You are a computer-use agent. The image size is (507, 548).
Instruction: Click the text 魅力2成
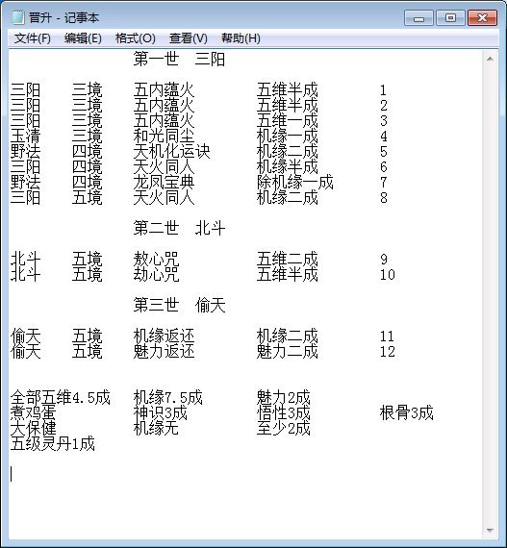click(283, 397)
